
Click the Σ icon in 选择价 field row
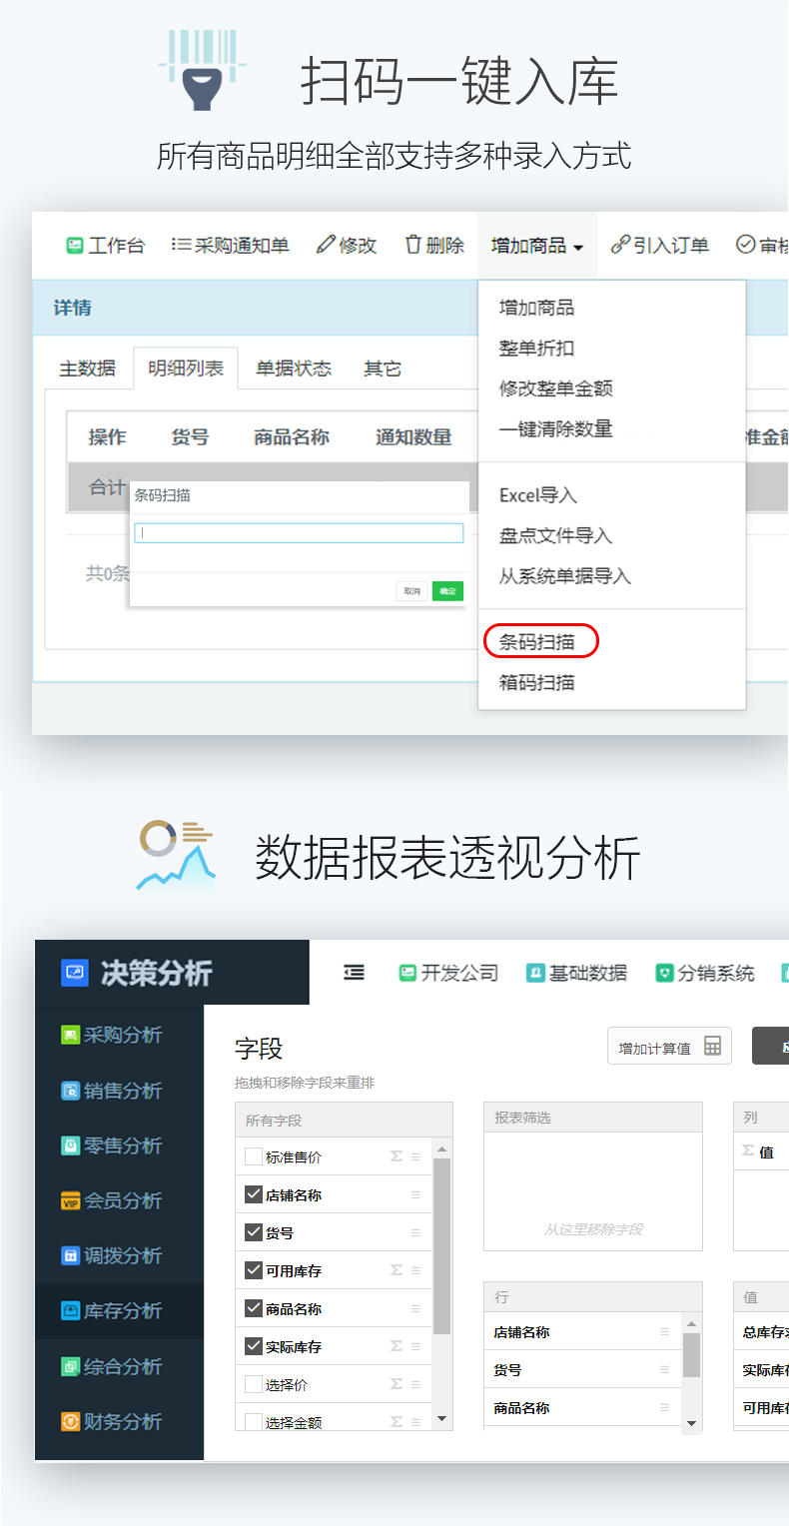click(395, 1384)
